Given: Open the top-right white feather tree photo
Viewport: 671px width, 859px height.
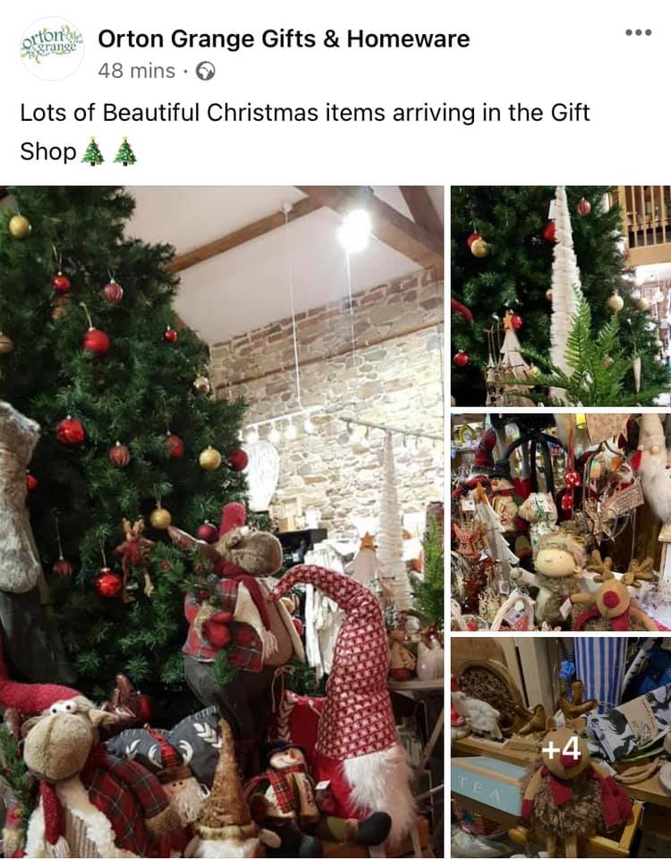Looking at the screenshot, I should 561,296.
